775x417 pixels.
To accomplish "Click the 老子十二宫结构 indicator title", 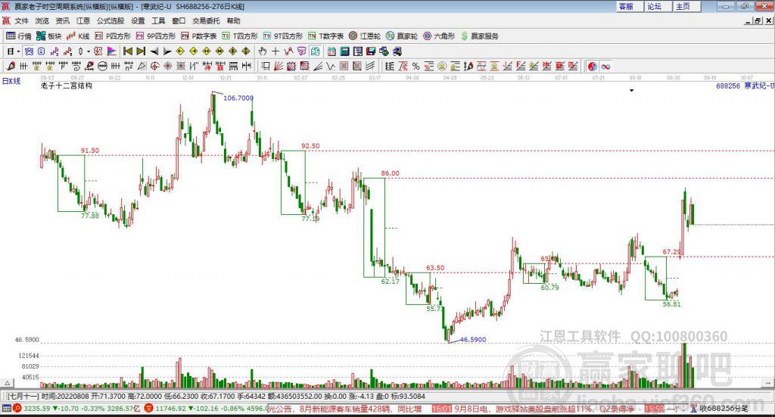I will (67, 86).
